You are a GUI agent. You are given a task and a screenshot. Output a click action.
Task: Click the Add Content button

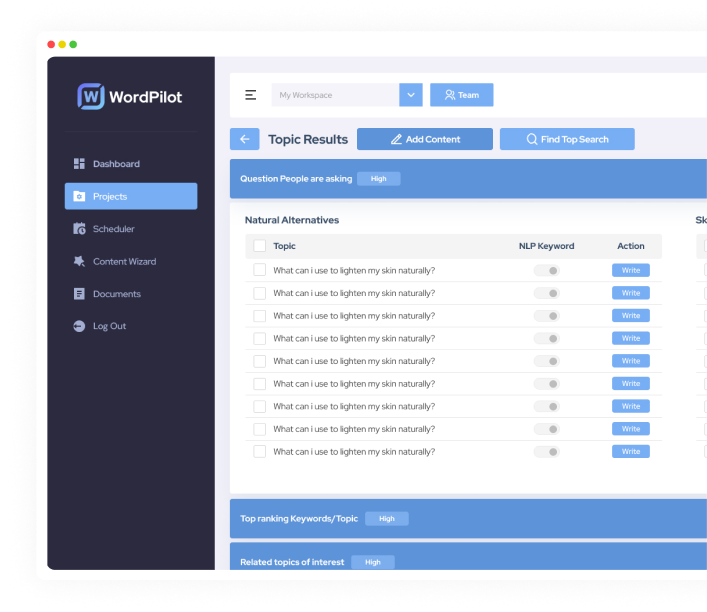point(425,139)
